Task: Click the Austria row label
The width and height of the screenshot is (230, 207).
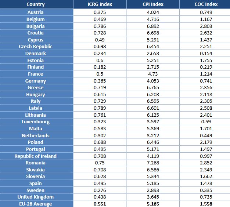Action: [36, 12]
